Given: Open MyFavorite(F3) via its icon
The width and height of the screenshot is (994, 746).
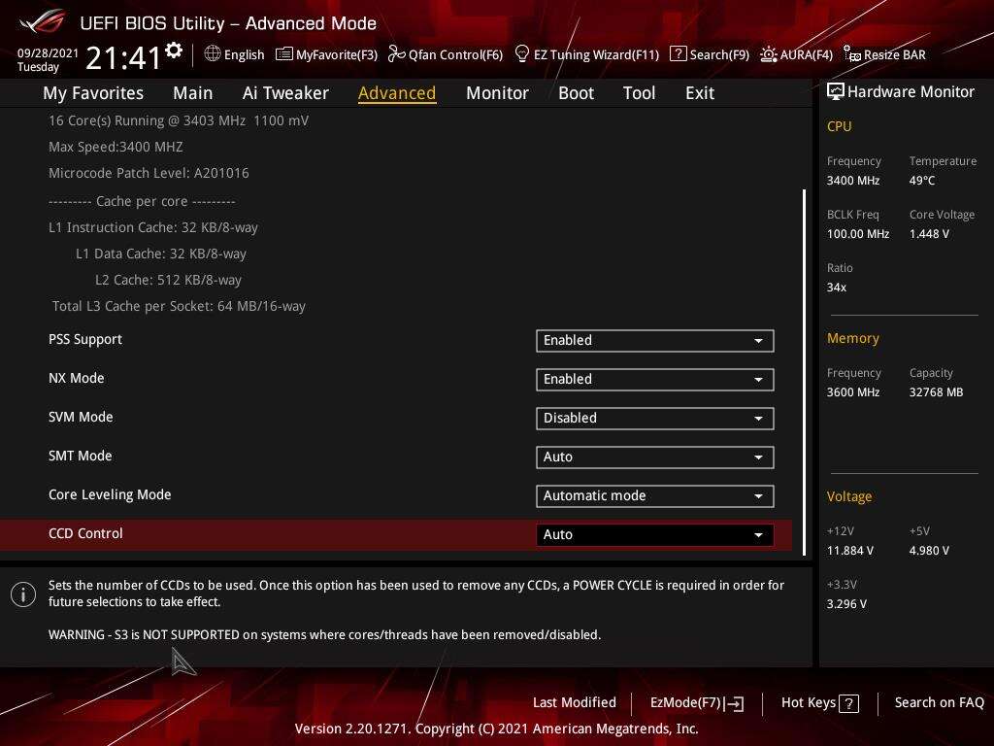Looking at the screenshot, I should click(284, 54).
